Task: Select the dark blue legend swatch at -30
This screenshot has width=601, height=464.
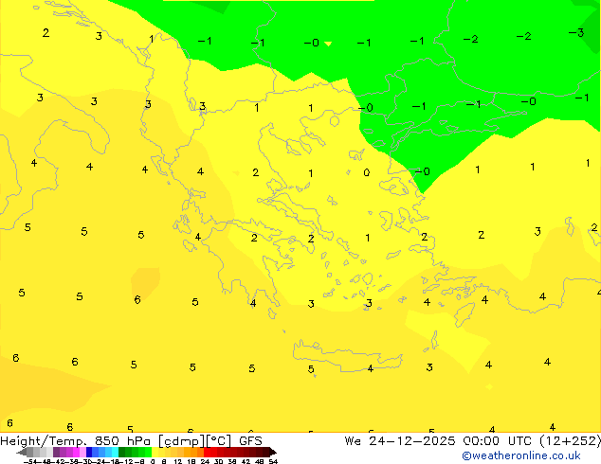Action: tap(89, 452)
